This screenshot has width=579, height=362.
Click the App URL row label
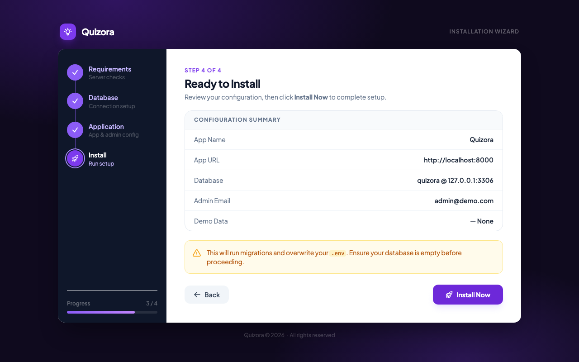pos(207,160)
